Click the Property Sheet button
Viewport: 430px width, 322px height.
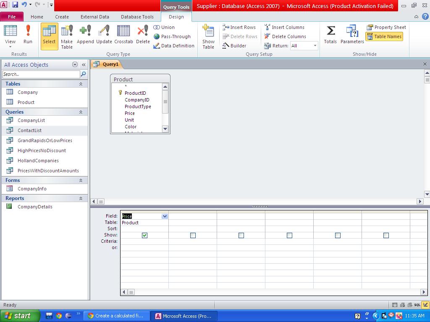click(386, 27)
